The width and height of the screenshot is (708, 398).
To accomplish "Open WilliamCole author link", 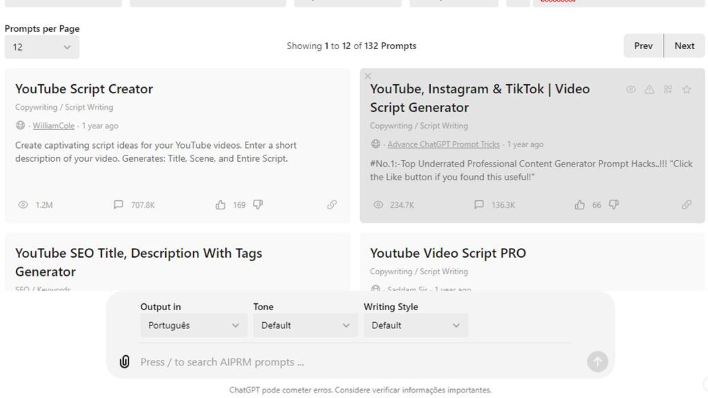I will (x=53, y=126).
